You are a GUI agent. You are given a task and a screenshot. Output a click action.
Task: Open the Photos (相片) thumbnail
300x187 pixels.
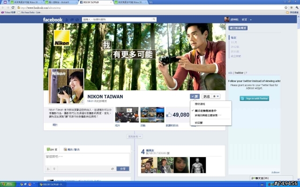[127, 115]
